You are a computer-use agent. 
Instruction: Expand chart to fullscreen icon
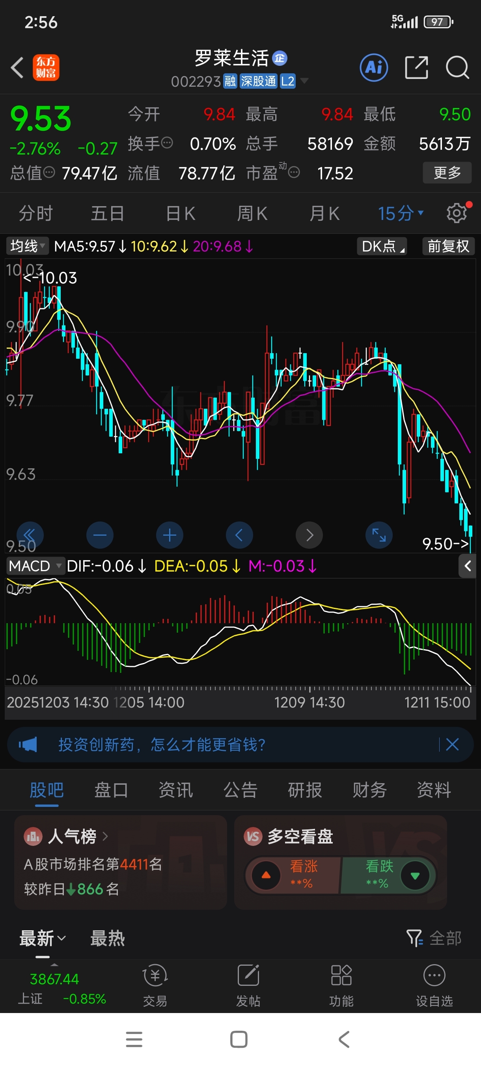click(x=379, y=535)
